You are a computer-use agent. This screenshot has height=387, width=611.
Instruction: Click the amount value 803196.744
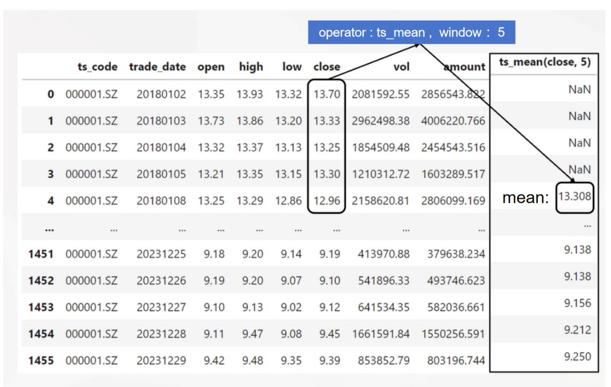456,360
